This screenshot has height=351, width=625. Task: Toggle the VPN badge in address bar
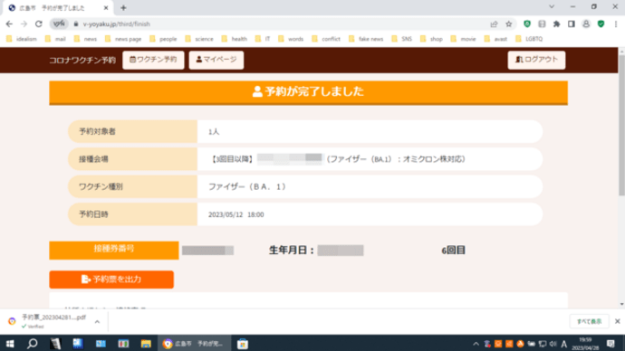coord(59,24)
